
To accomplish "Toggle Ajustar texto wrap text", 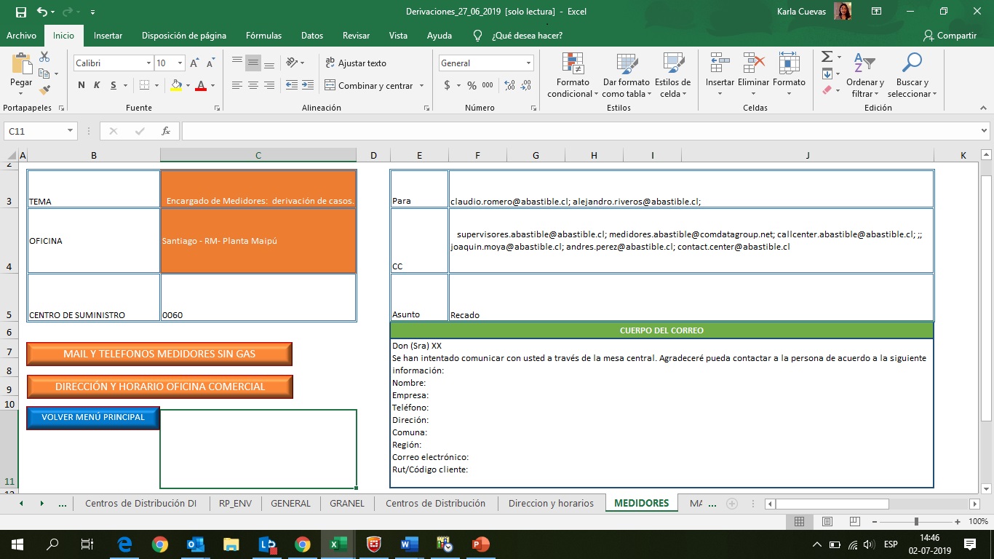I will point(356,63).
